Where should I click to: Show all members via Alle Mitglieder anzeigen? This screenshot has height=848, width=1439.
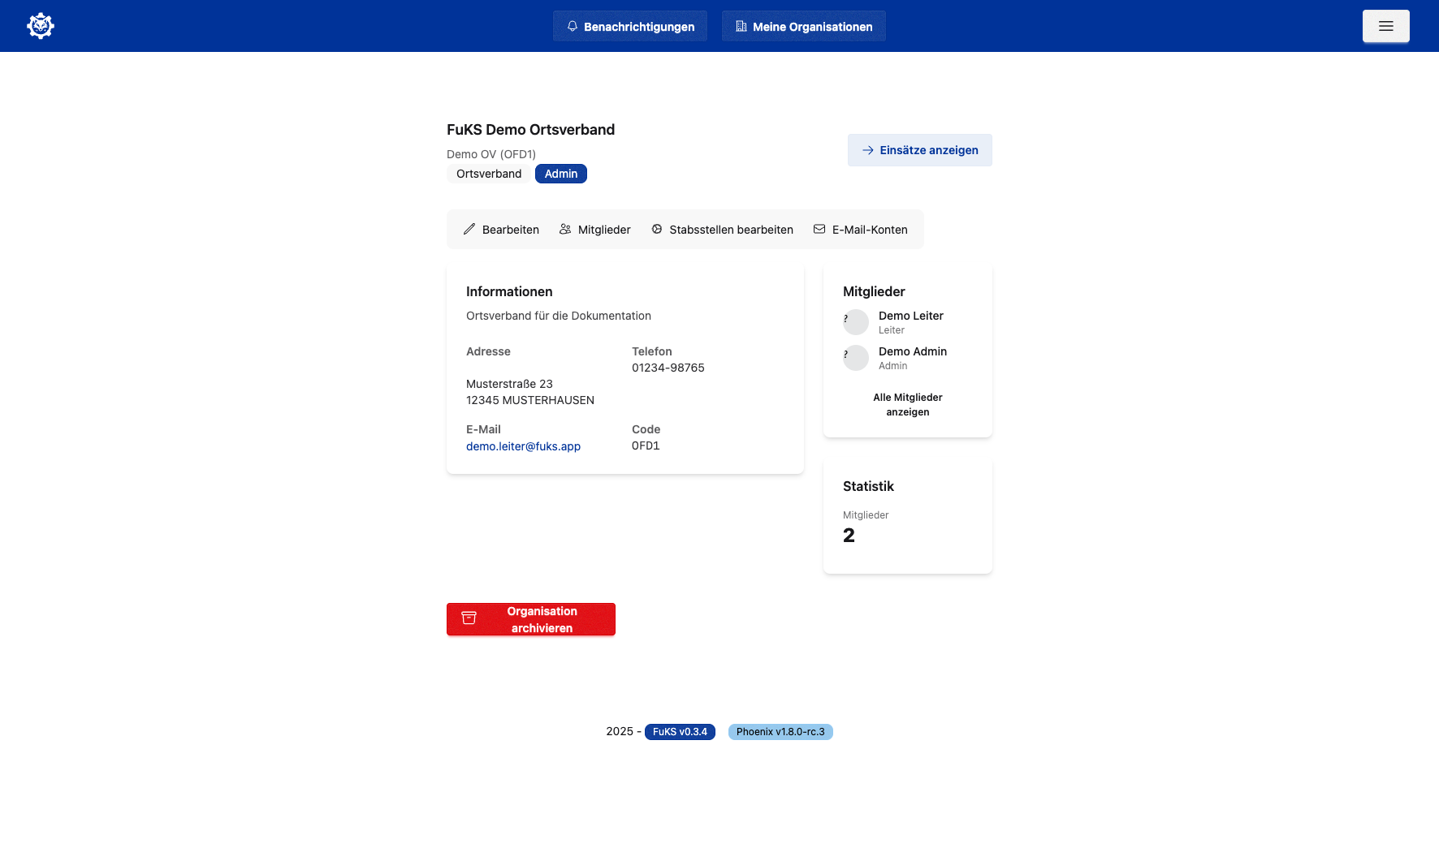click(x=908, y=404)
